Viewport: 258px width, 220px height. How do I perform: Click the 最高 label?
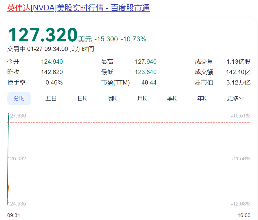[x=107, y=62]
